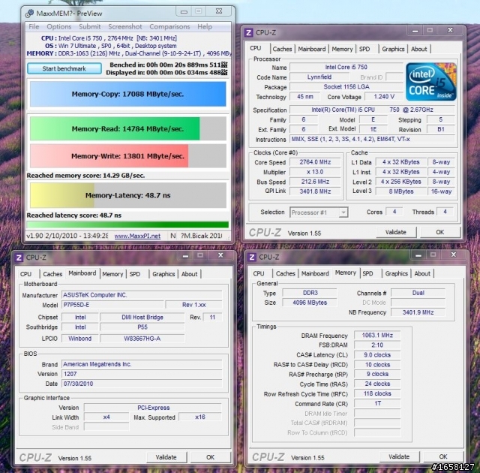Screen dimensions: 480x473
Task: Open the Help menu in MaxxMEM
Action: [x=205, y=26]
